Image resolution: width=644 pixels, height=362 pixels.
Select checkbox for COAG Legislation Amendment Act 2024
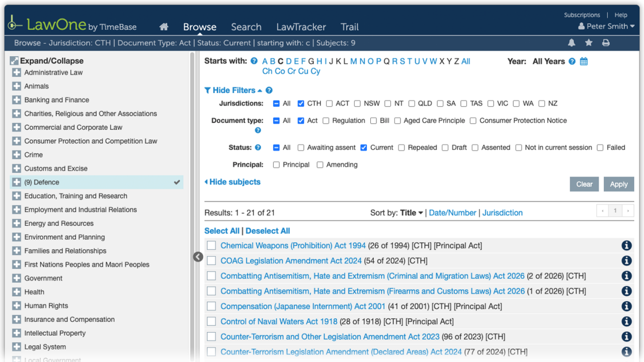click(x=211, y=260)
